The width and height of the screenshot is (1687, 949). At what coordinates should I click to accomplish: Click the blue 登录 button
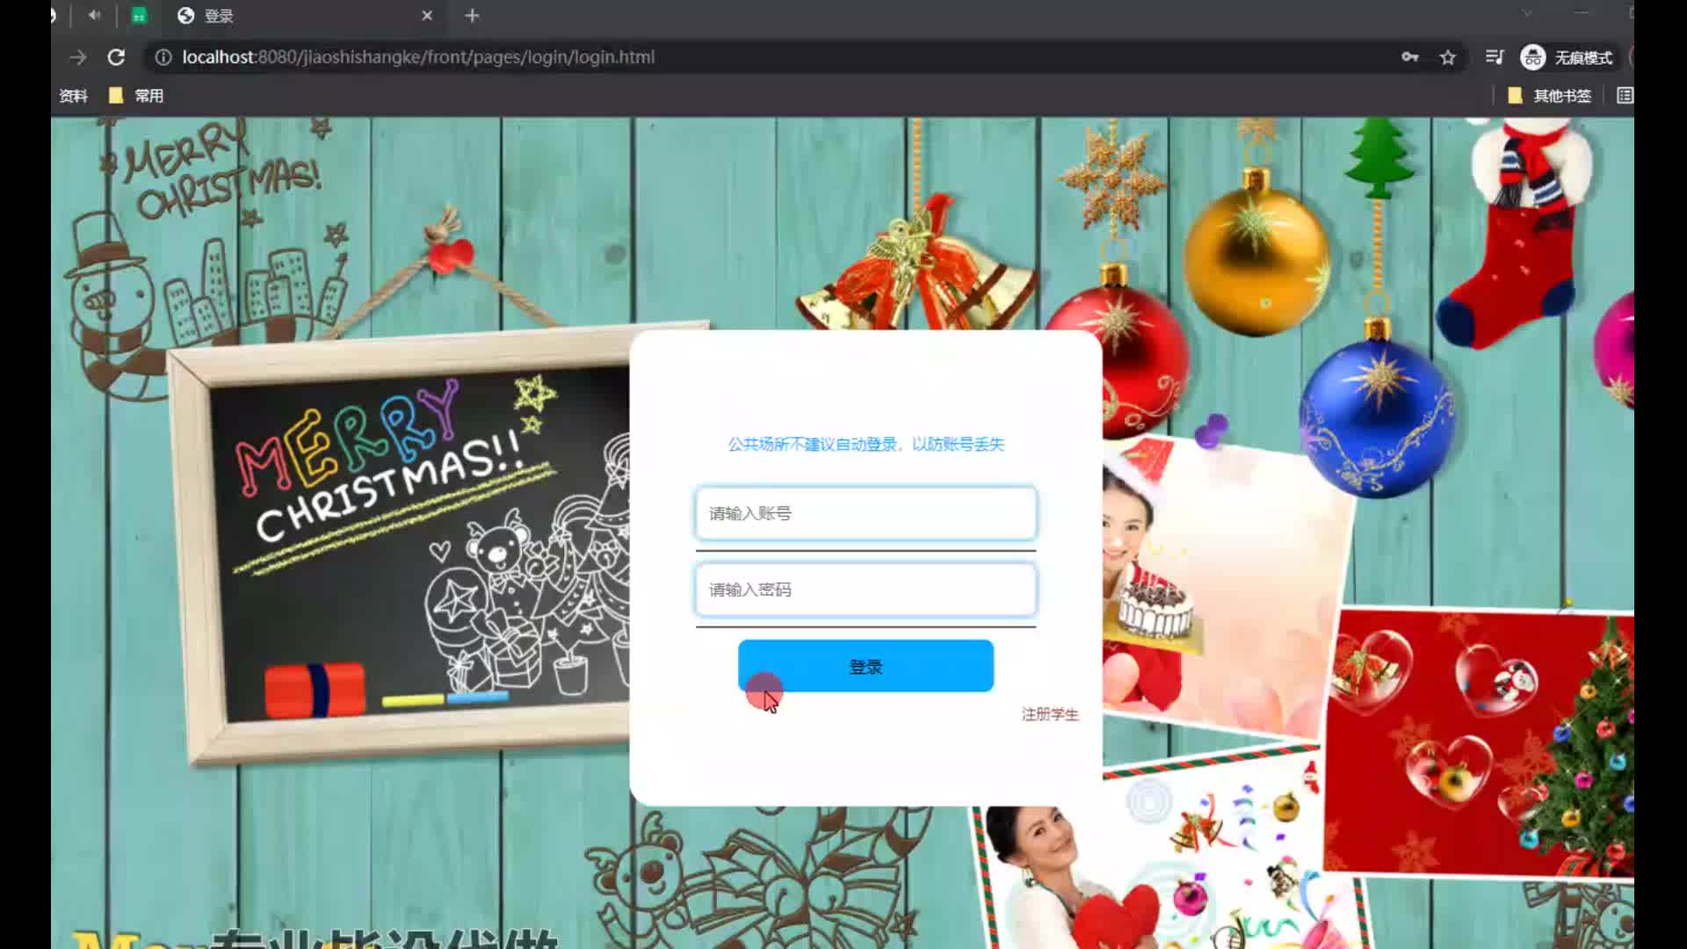coord(865,667)
